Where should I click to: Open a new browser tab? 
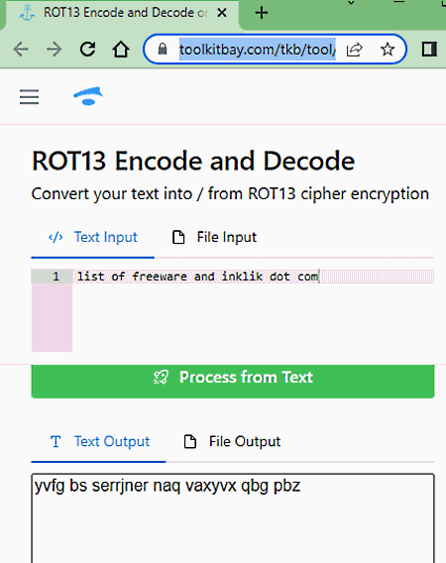point(262,13)
